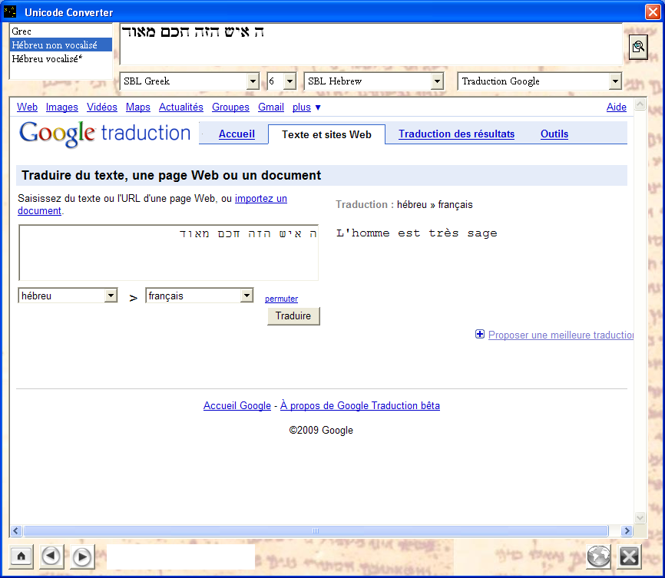Open À propos de Google Traduction bêta
The image size is (665, 578).
click(360, 405)
